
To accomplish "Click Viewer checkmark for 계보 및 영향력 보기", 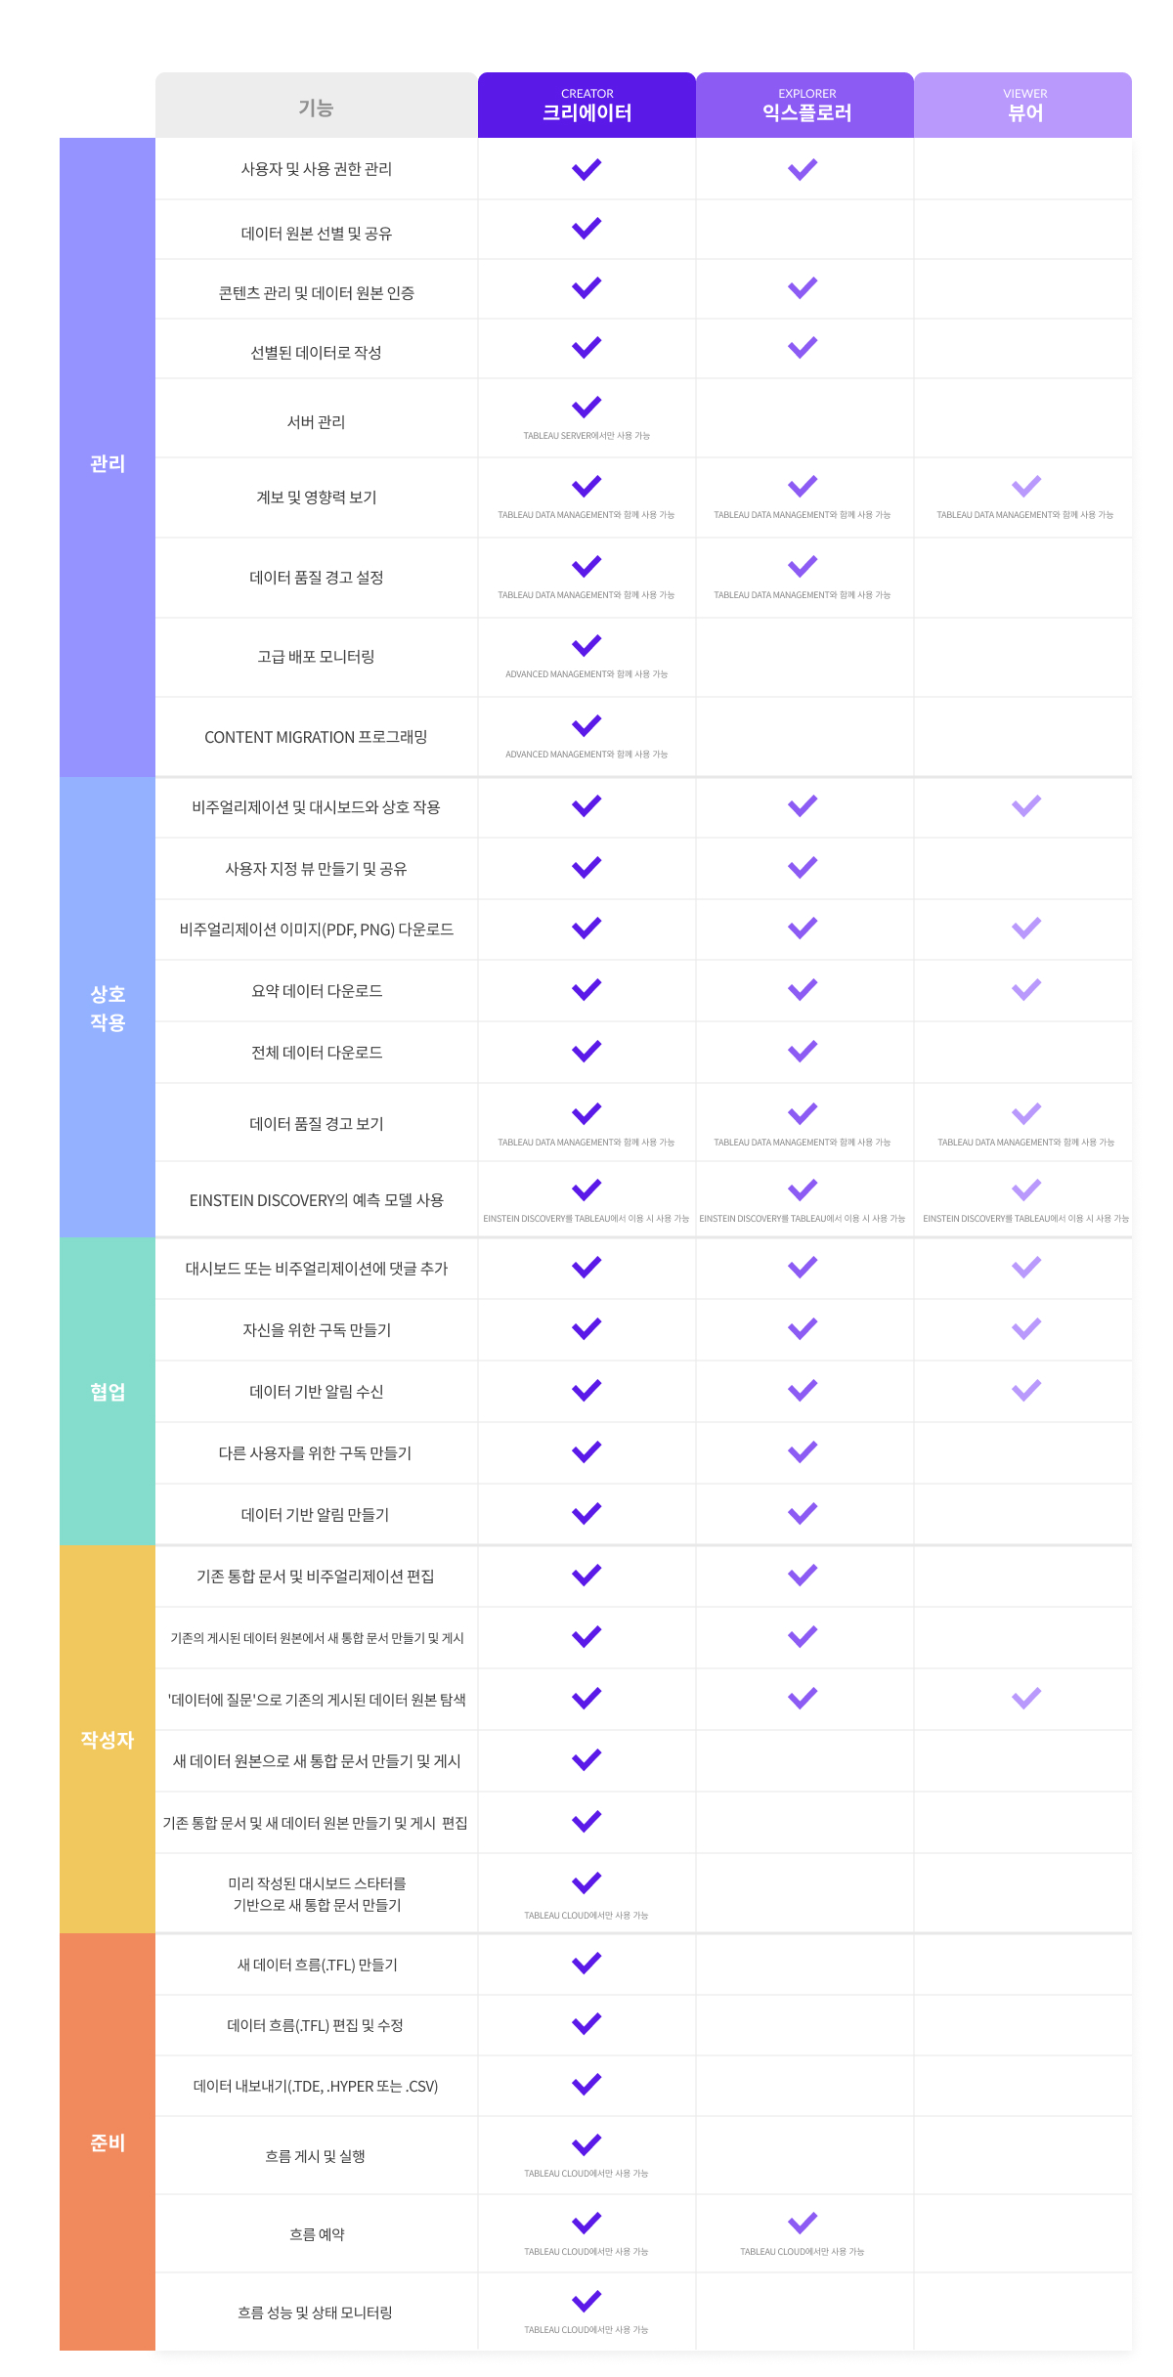I will [x=1026, y=486].
